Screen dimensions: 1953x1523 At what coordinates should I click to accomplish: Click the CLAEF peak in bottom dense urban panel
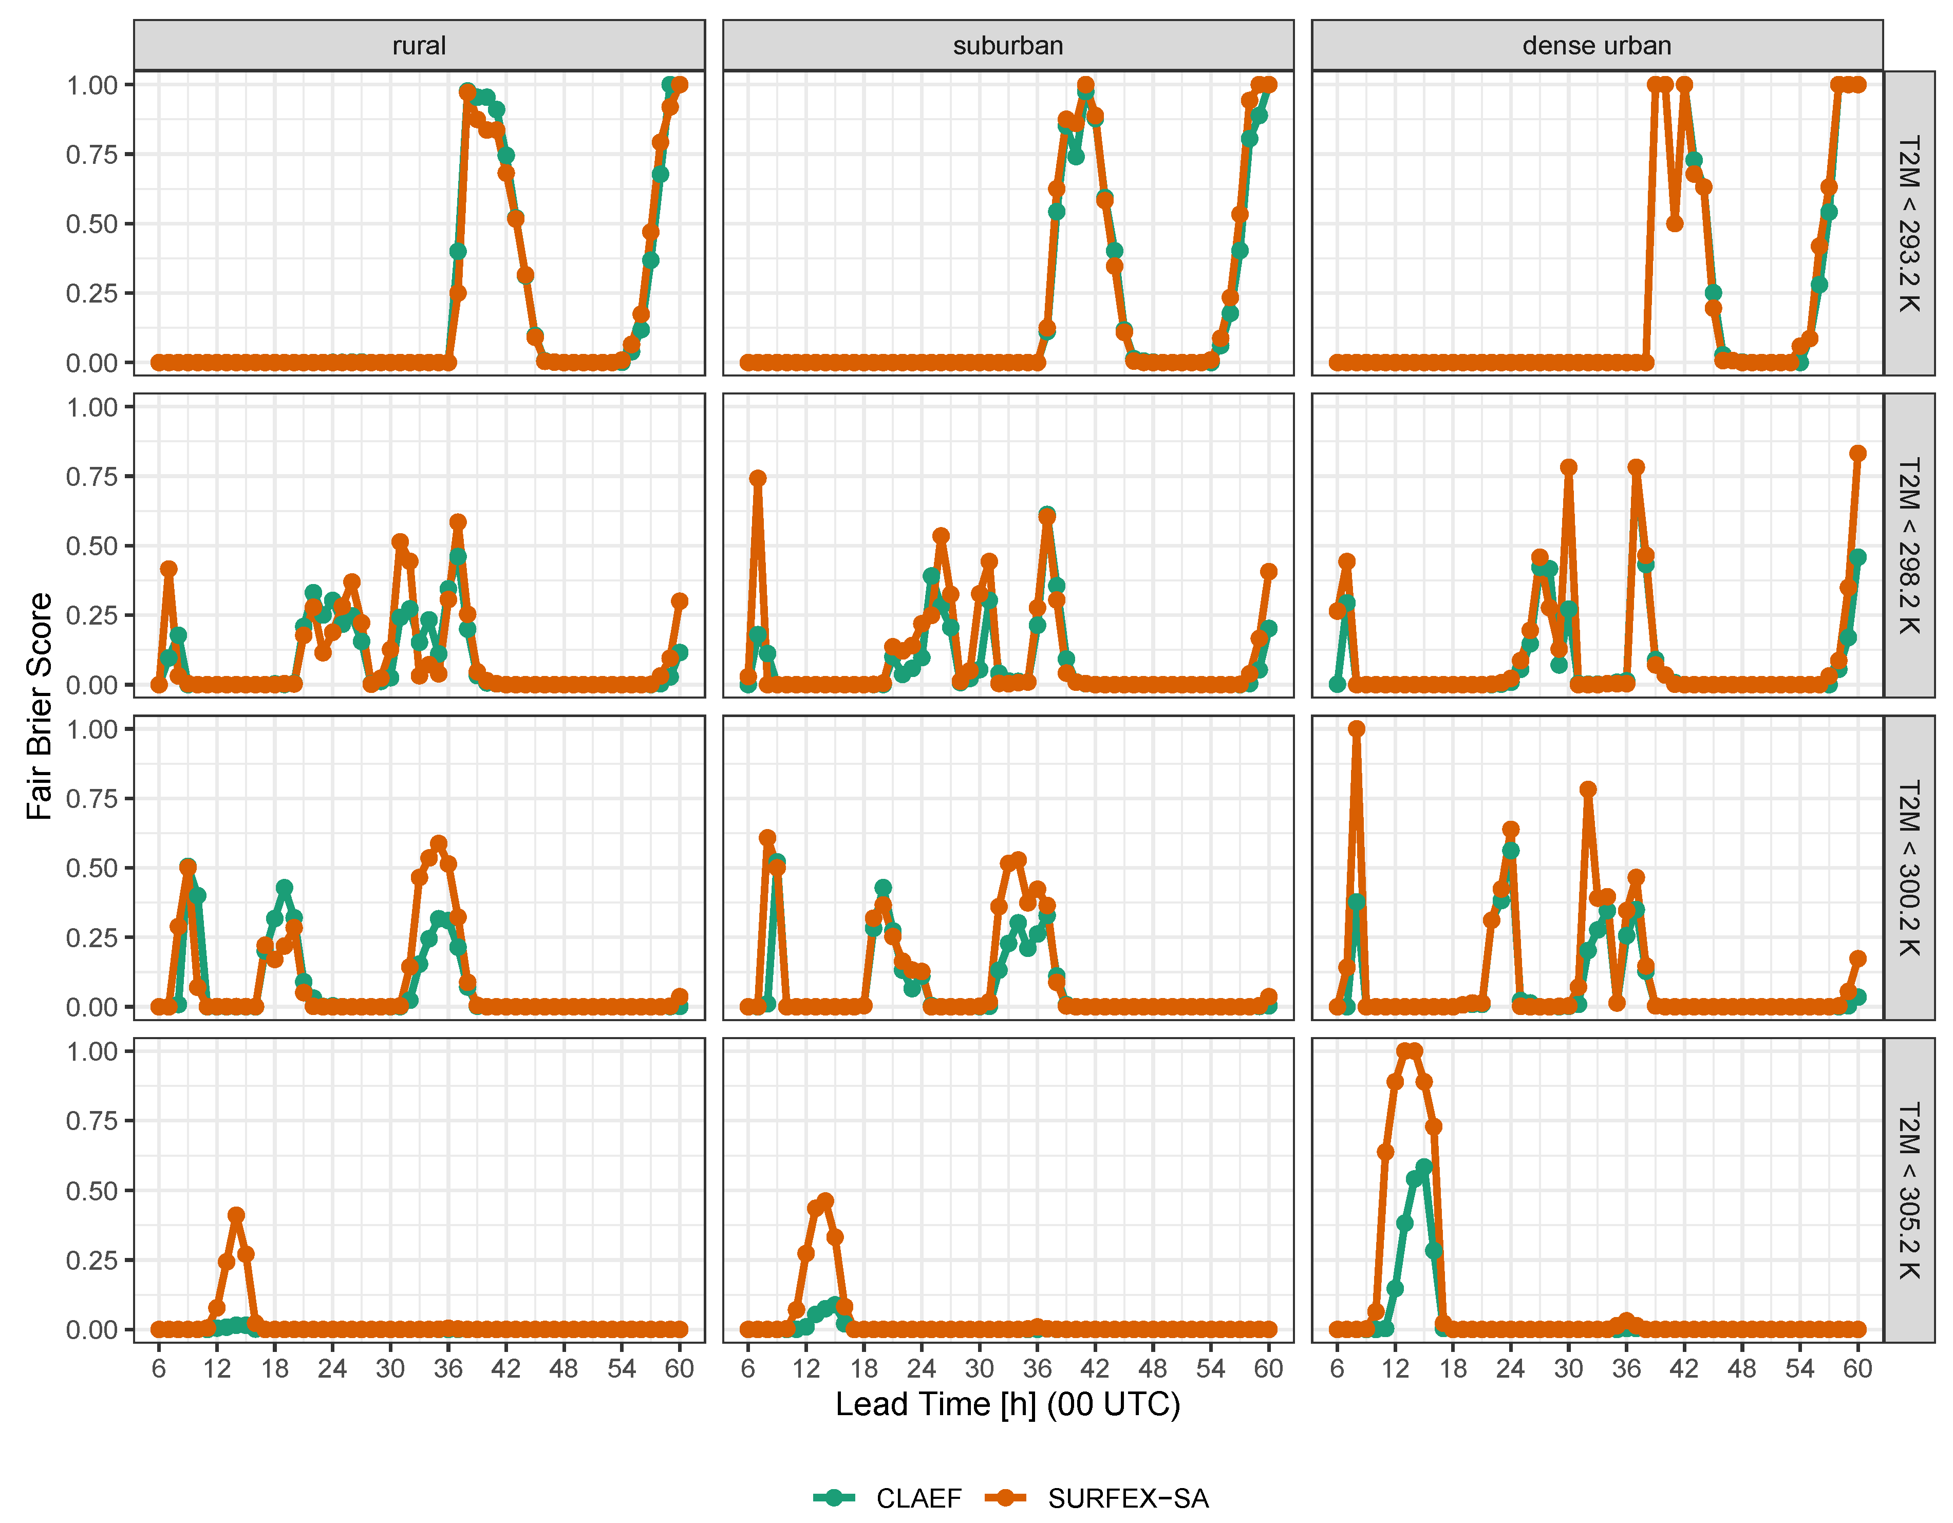[1423, 1167]
